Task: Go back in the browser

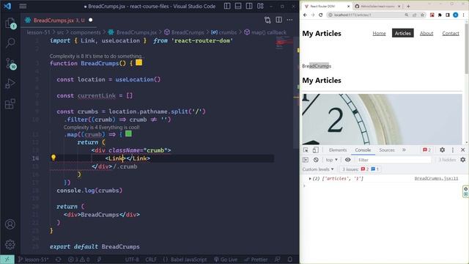Action: [305, 15]
